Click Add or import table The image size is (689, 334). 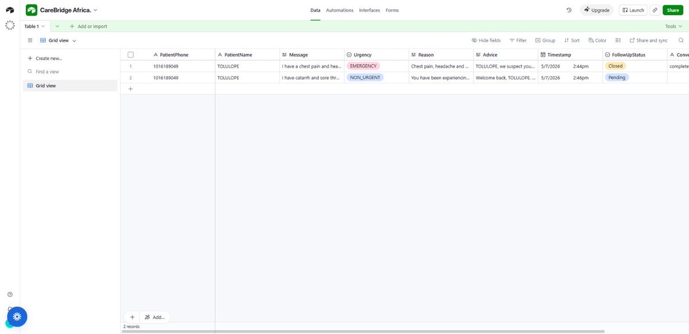tap(88, 26)
